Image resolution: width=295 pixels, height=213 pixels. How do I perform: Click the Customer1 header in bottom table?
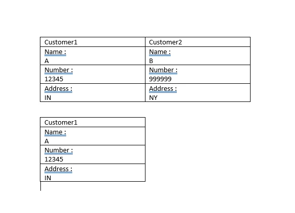pos(61,122)
